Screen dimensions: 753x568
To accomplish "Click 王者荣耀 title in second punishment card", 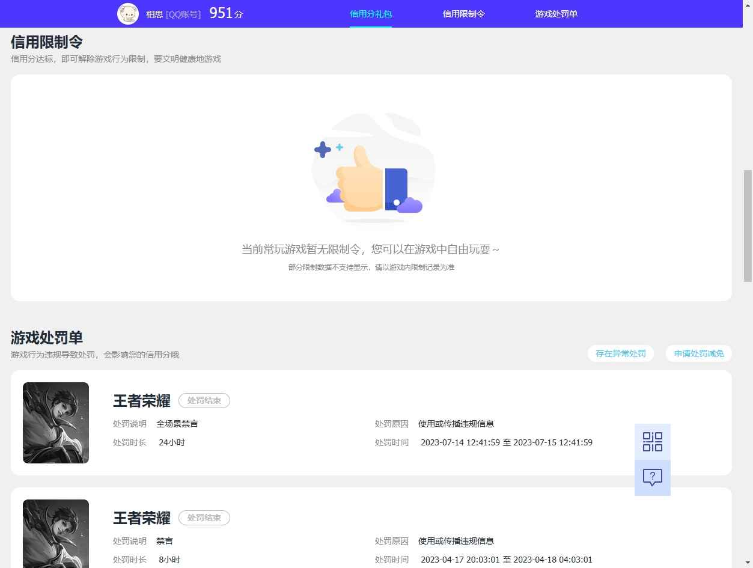I will pyautogui.click(x=142, y=518).
